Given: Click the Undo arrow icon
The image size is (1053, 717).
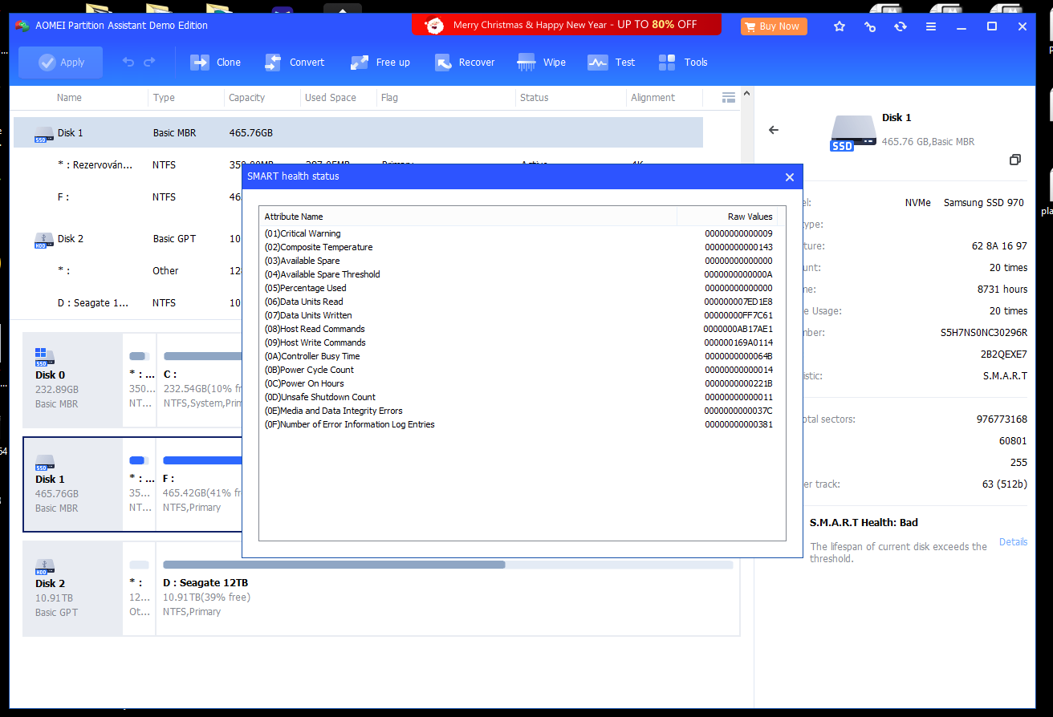Looking at the screenshot, I should coord(128,63).
